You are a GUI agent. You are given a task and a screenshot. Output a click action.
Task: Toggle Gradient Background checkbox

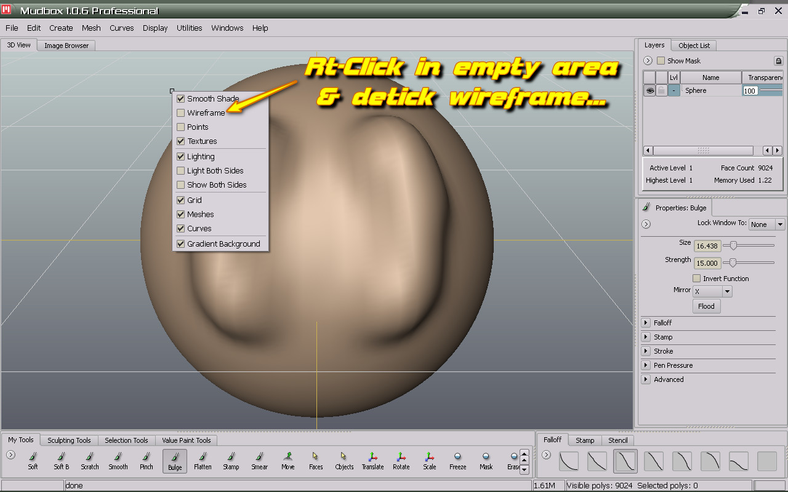(x=180, y=244)
